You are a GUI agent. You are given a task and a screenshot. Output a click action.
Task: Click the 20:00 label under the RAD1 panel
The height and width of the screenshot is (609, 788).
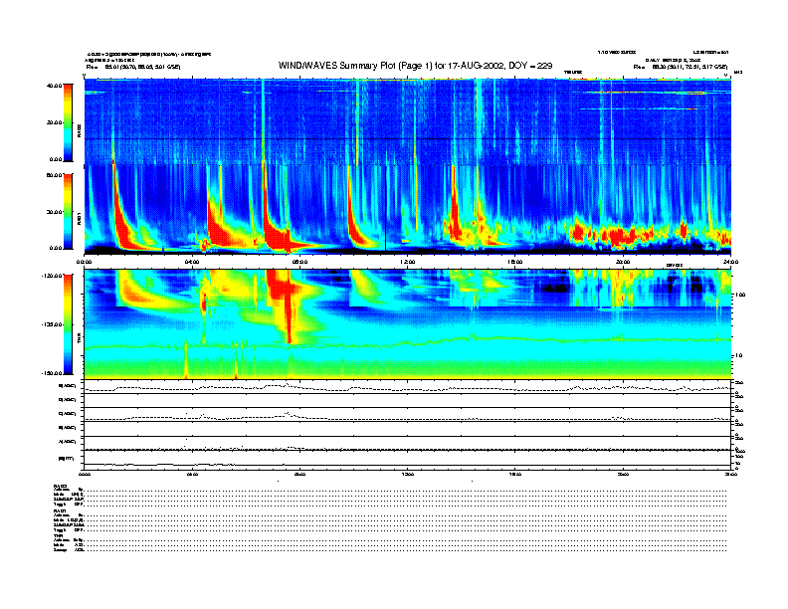[x=623, y=262]
